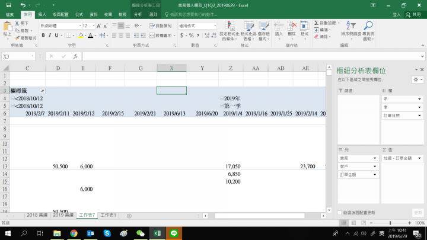Click the 自動換列 wrap text button

tap(161, 26)
